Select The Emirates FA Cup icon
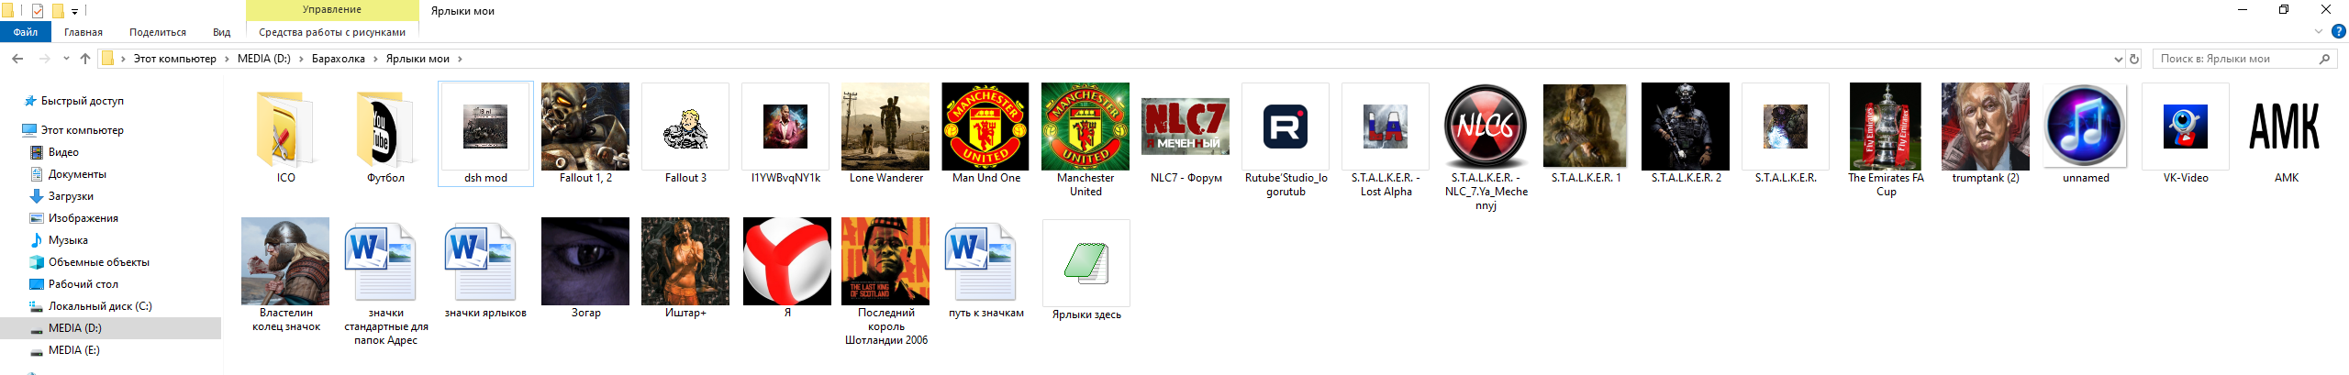The height and width of the screenshot is (375, 2349). tap(1886, 127)
